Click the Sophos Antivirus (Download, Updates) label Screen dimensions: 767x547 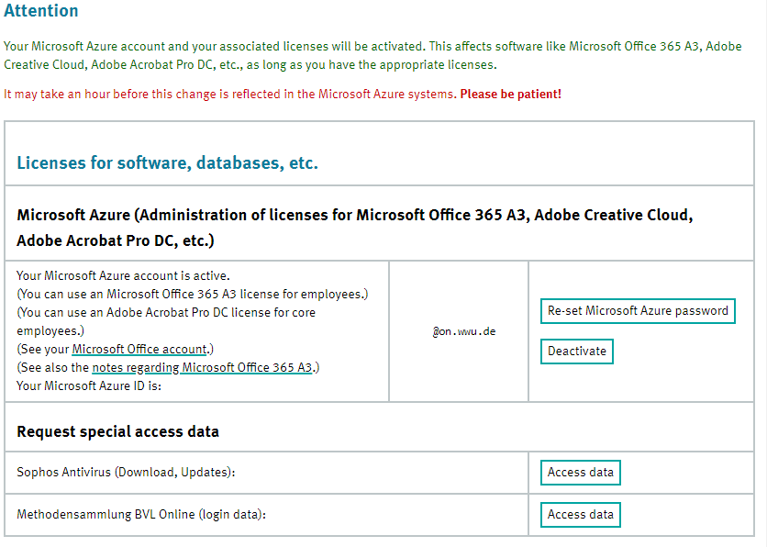[126, 473]
